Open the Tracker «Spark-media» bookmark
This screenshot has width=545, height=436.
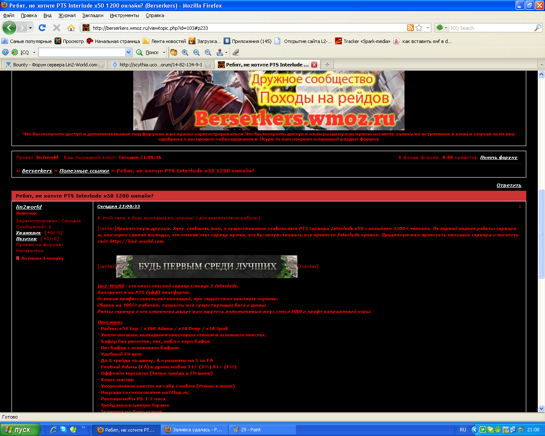click(363, 41)
